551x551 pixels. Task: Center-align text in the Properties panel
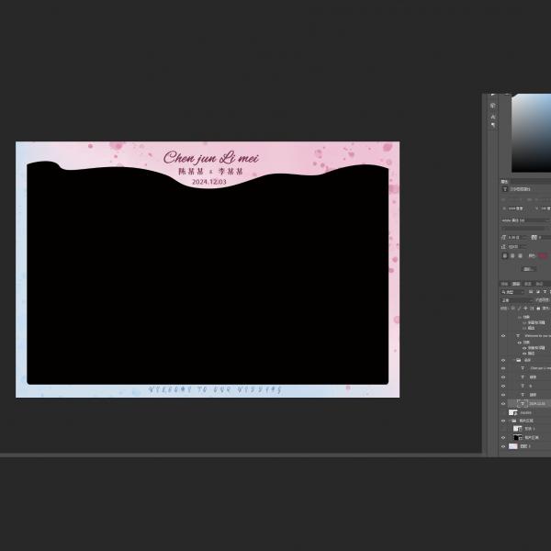pyautogui.click(x=512, y=256)
